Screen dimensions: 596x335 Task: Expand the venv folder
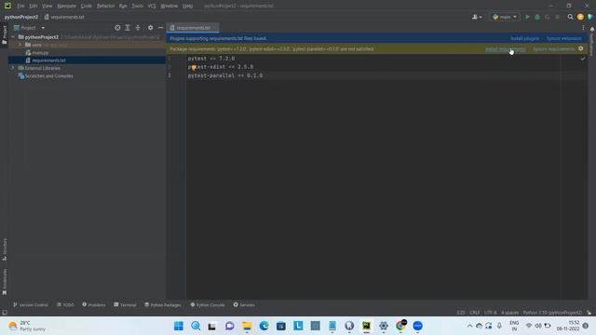coord(20,45)
